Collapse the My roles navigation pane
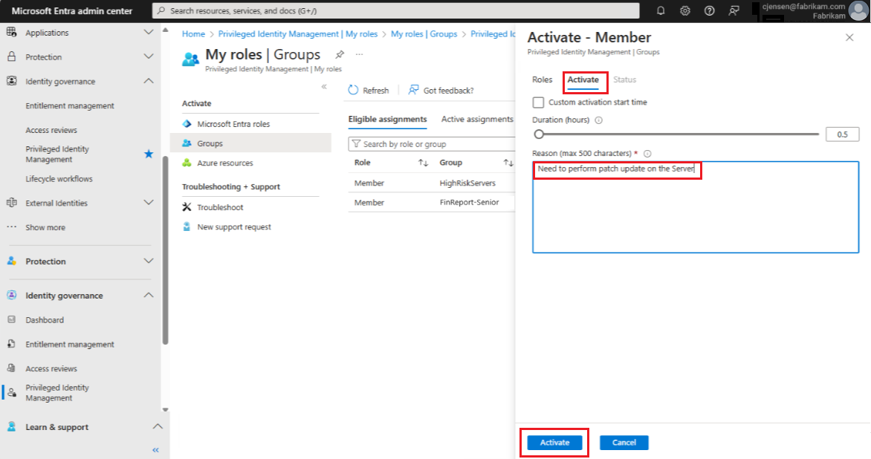This screenshot has height=459, width=871. point(325,87)
